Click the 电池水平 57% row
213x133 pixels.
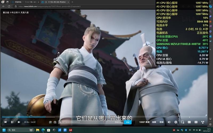(x=182, y=25)
